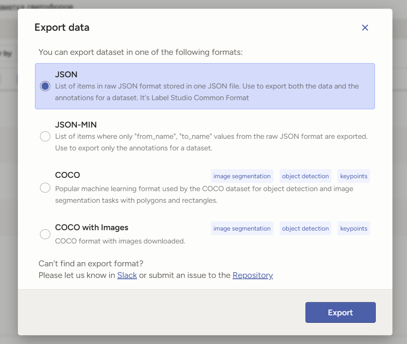Click the JSON-MIN format title
The height and width of the screenshot is (344, 407).
(76, 125)
